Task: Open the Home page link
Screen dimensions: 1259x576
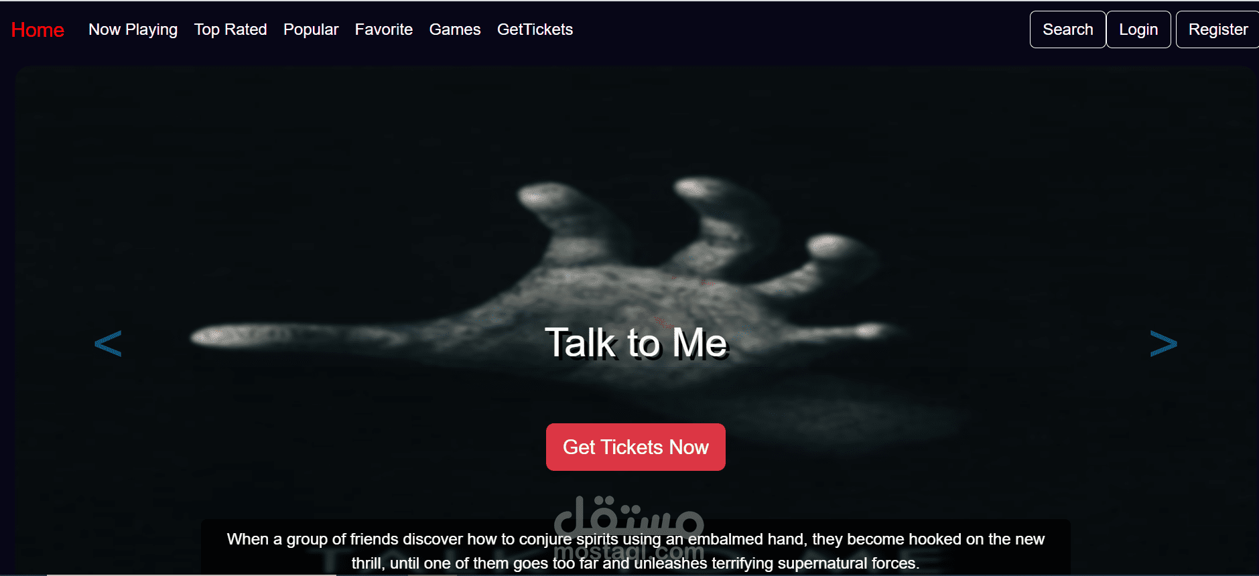Action: pyautogui.click(x=38, y=29)
